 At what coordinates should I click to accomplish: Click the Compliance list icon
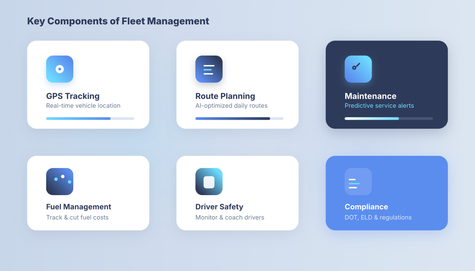[358, 181]
